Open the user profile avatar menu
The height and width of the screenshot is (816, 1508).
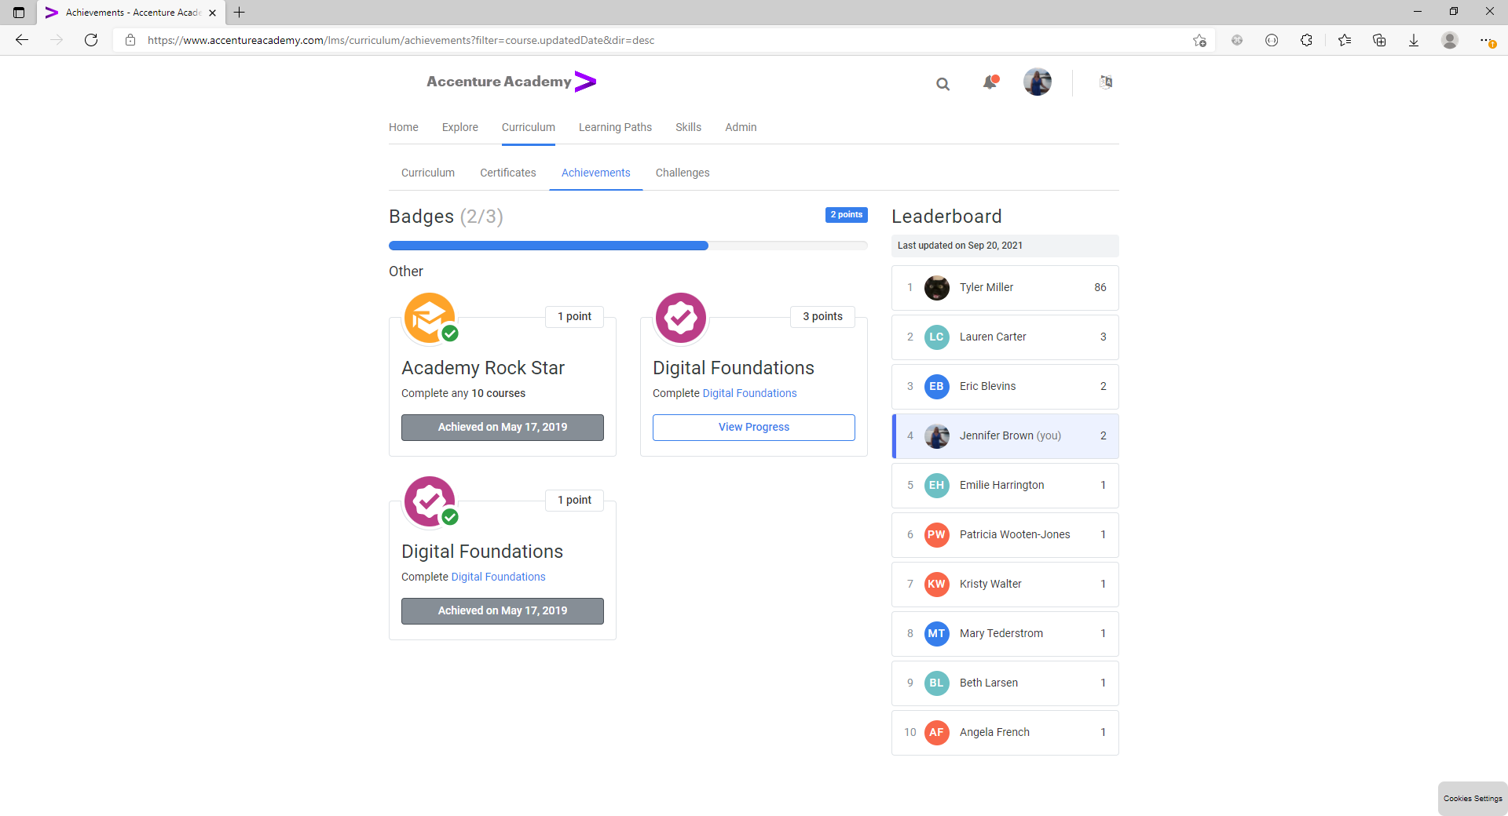click(1037, 82)
